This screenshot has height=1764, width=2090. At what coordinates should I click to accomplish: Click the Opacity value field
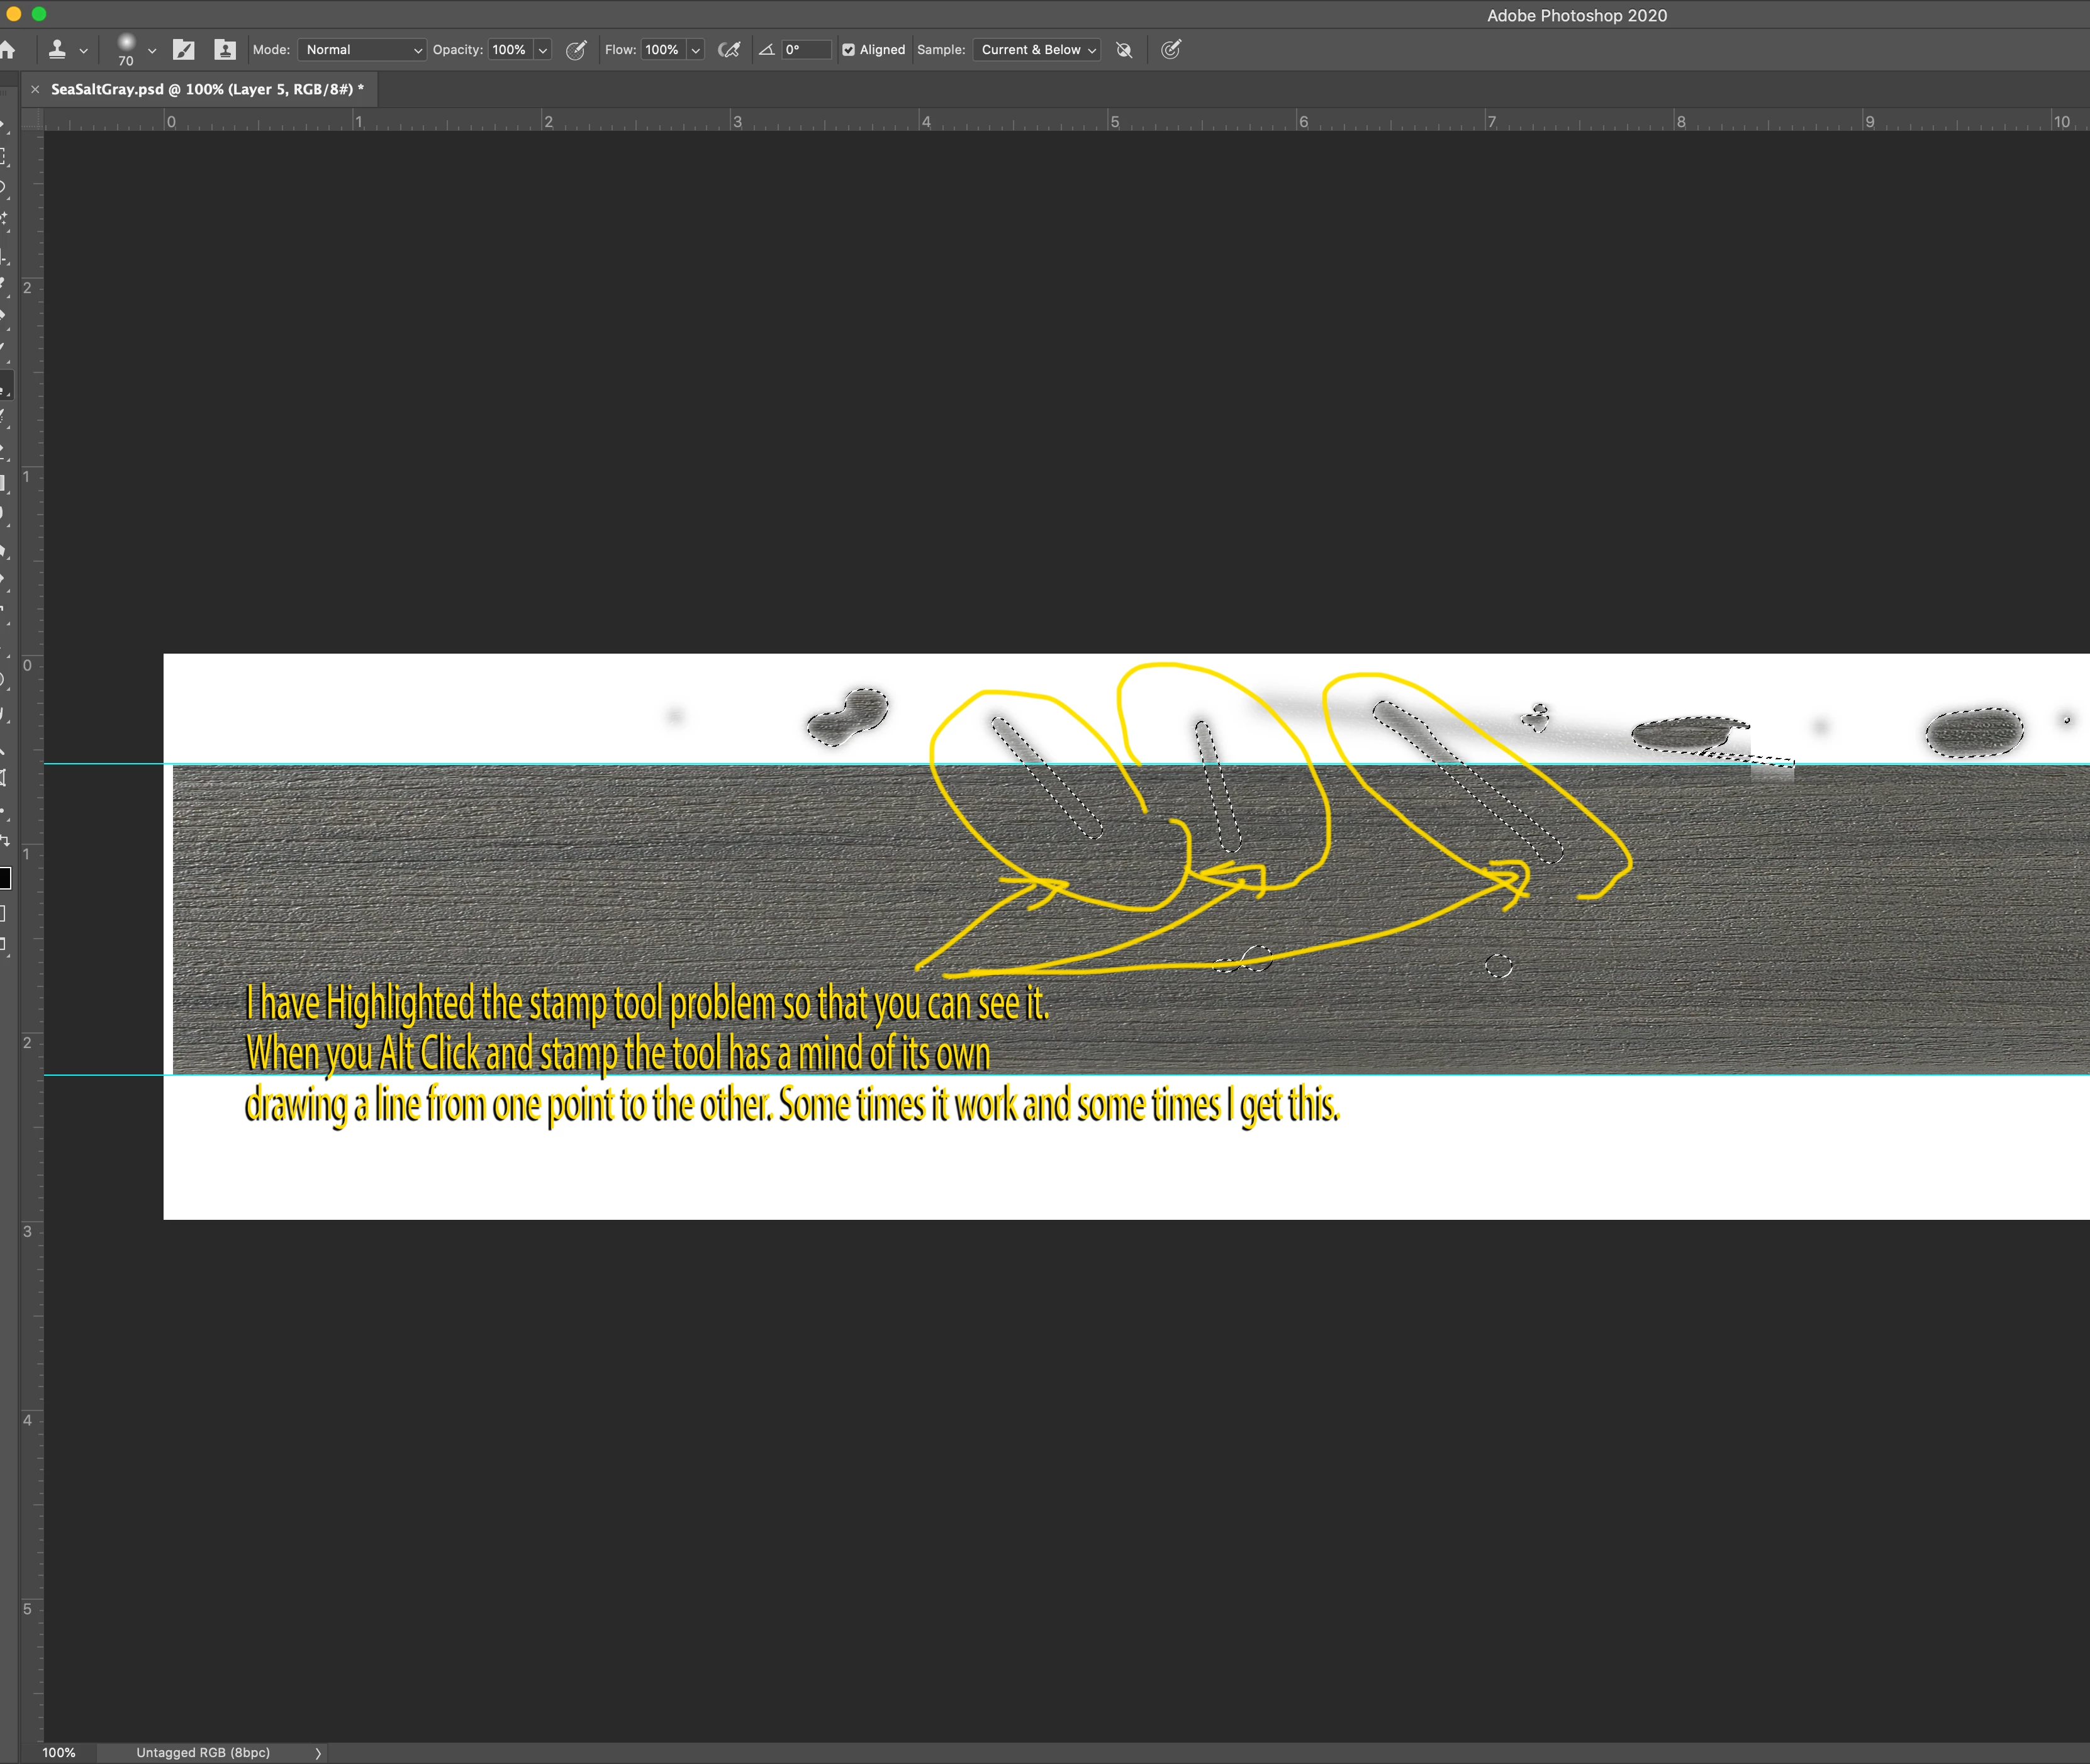coord(510,50)
